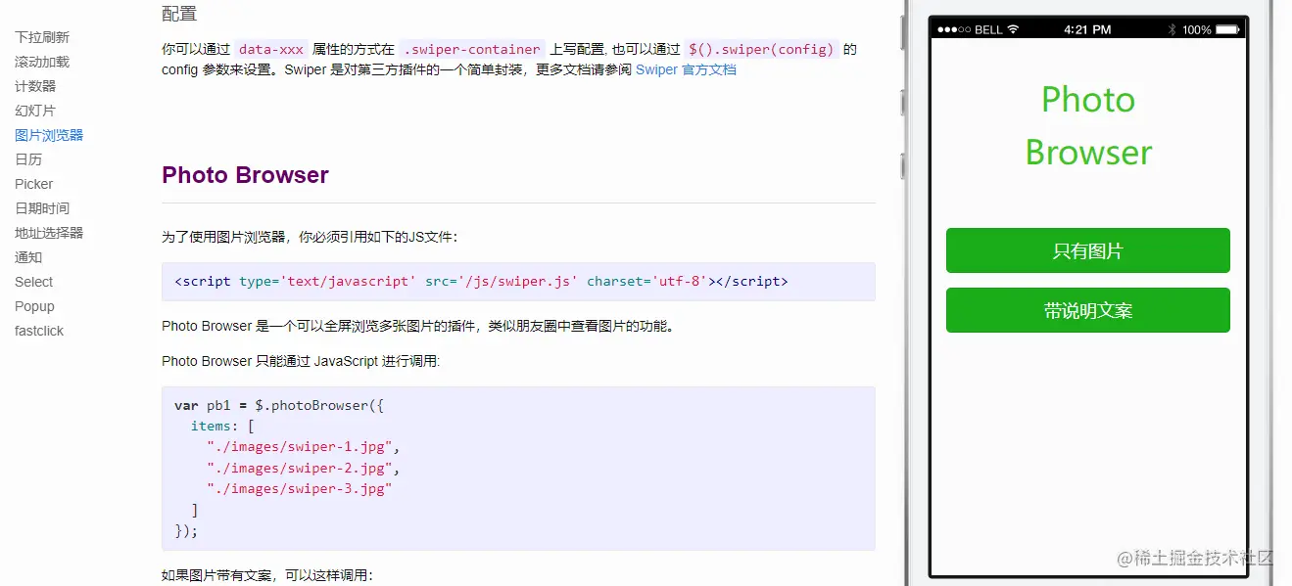Follow the Swiper 官方文档 link

point(686,70)
